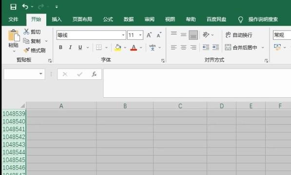Apply red font color A
The width and height of the screenshot is (291, 175).
[x=134, y=48]
